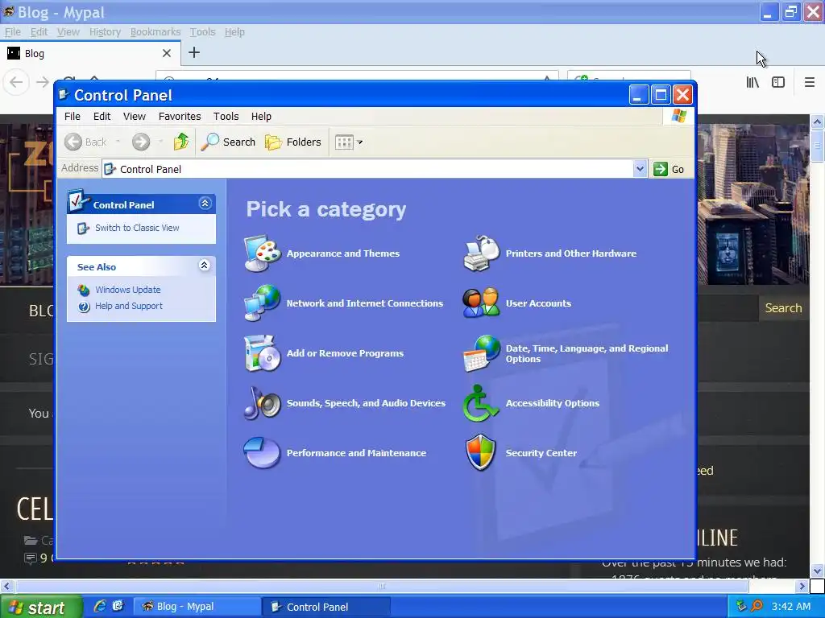Viewport: 825px width, 618px height.
Task: Collapse the Control Panel side pane section
Action: pos(205,204)
